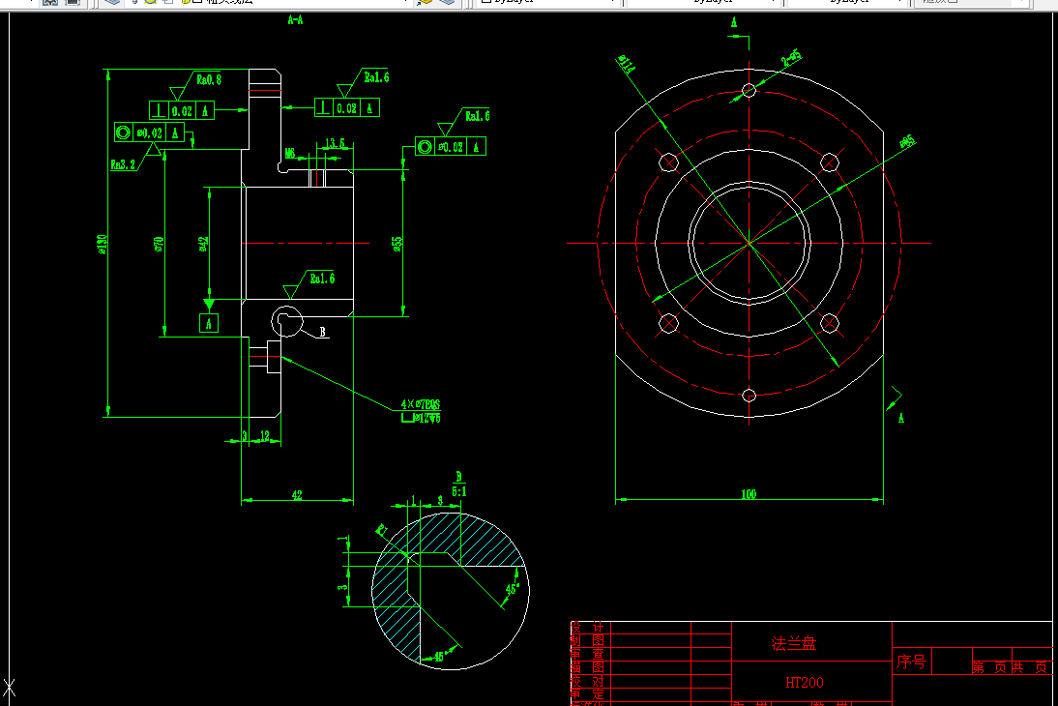The image size is (1058, 706).
Task: Select perpendicularity frame beneath Ra0.8 symbol
Action: (182, 110)
